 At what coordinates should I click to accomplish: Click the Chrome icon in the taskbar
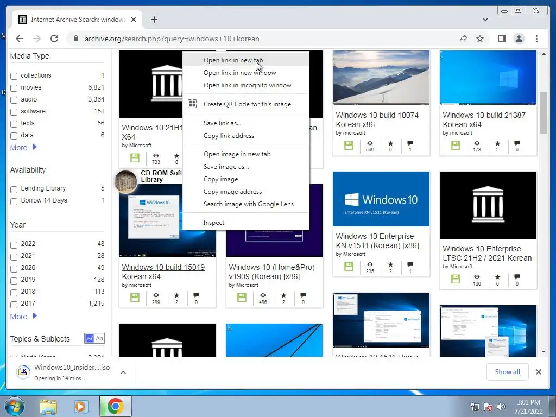coord(115,406)
